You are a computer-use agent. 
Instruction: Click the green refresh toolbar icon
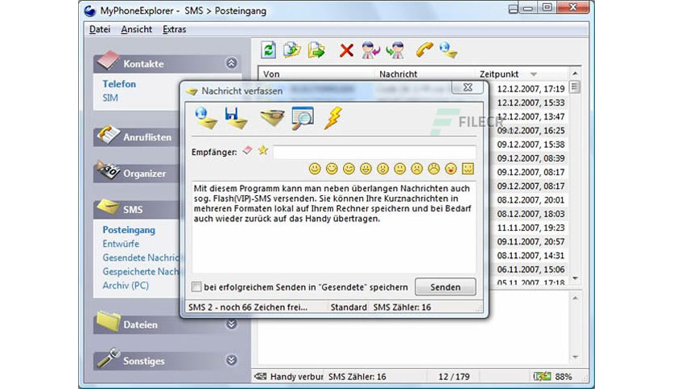269,50
